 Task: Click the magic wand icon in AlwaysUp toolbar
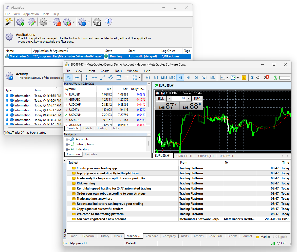9,22
